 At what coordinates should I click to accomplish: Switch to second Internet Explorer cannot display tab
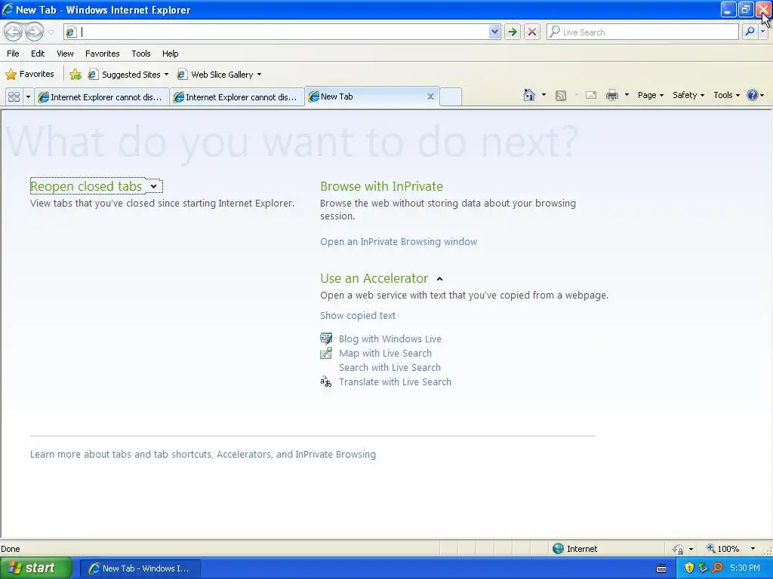point(237,97)
